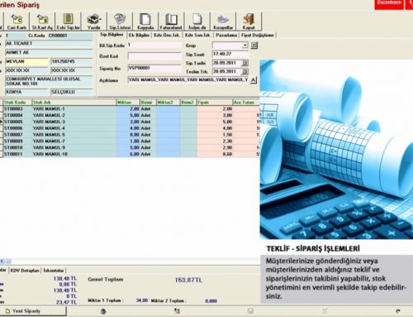Select row ST00009 YARI MAMUL-7
The image size is (413, 317).
pos(131,141)
